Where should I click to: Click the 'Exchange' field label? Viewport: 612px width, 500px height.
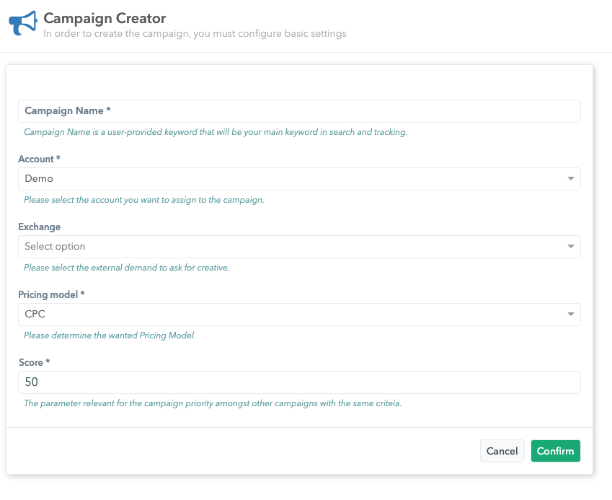pos(39,227)
